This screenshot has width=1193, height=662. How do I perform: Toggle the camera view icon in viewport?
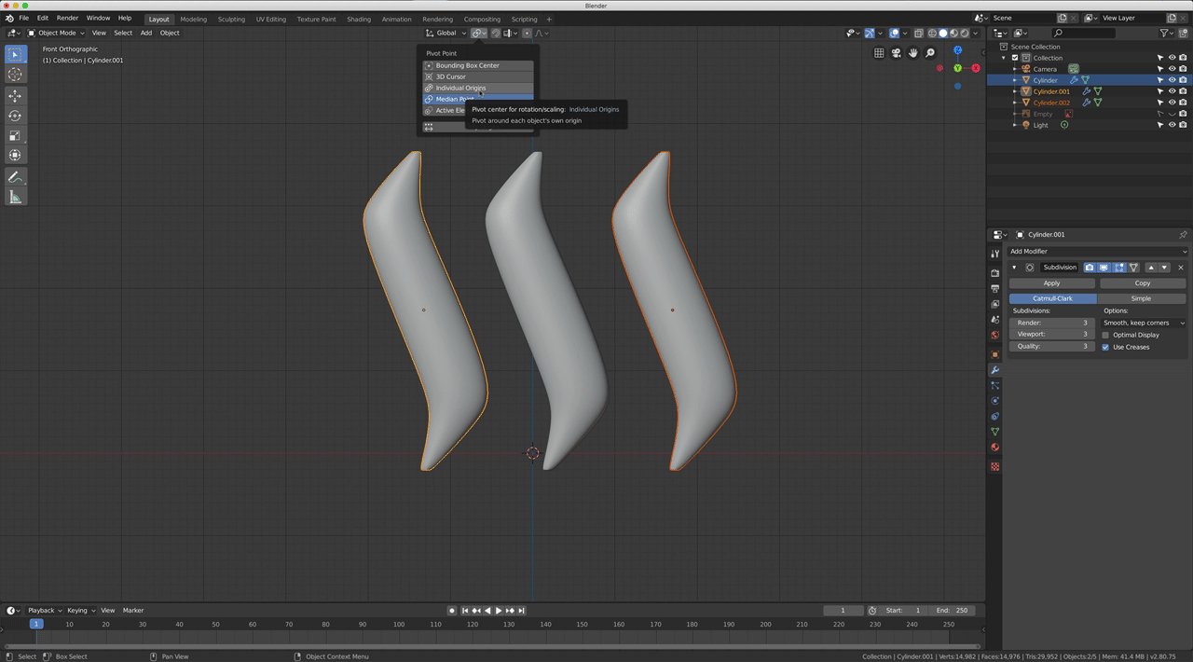point(896,53)
